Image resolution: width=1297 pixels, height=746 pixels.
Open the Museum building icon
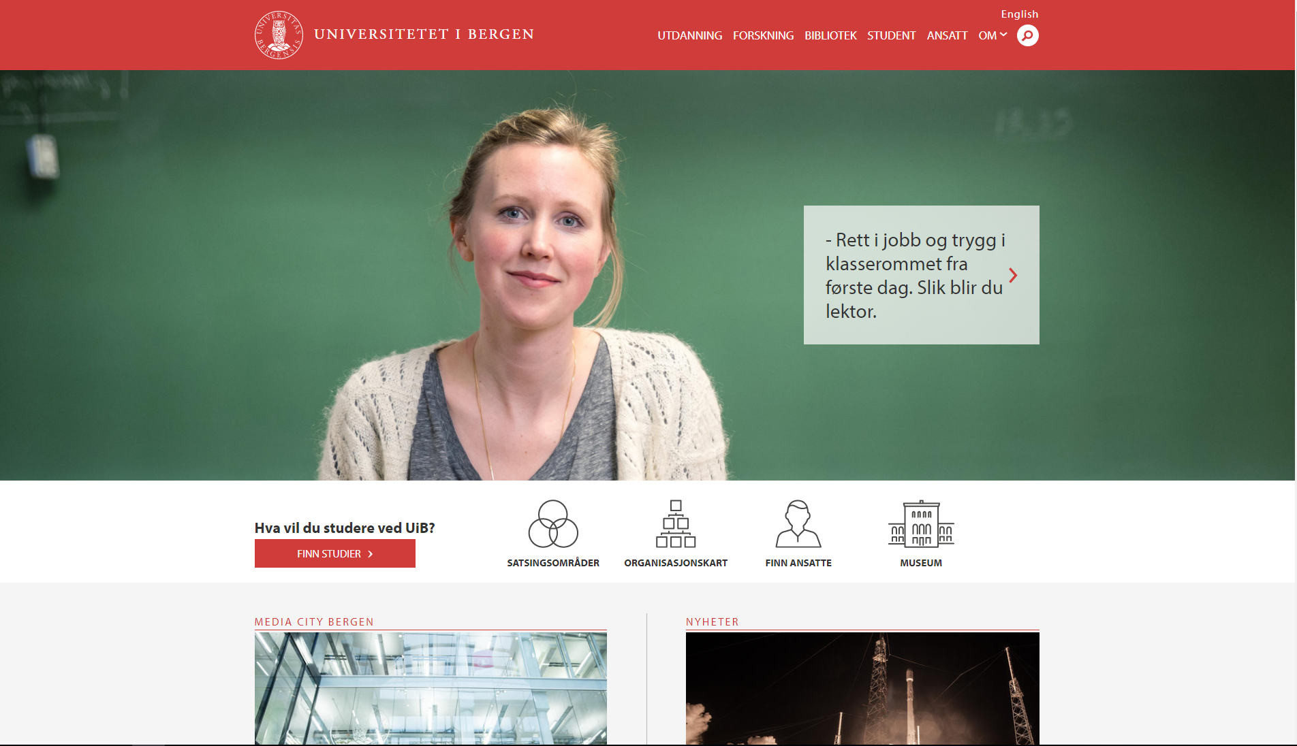click(x=921, y=523)
